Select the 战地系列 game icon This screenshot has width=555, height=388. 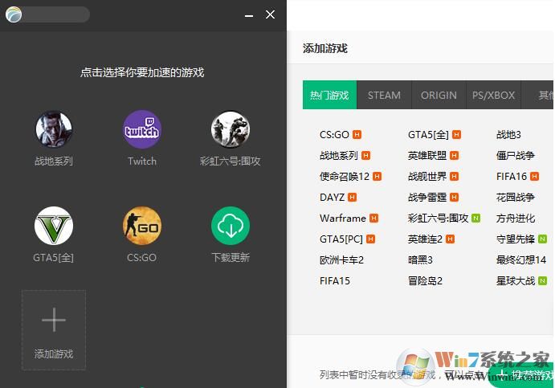click(54, 129)
